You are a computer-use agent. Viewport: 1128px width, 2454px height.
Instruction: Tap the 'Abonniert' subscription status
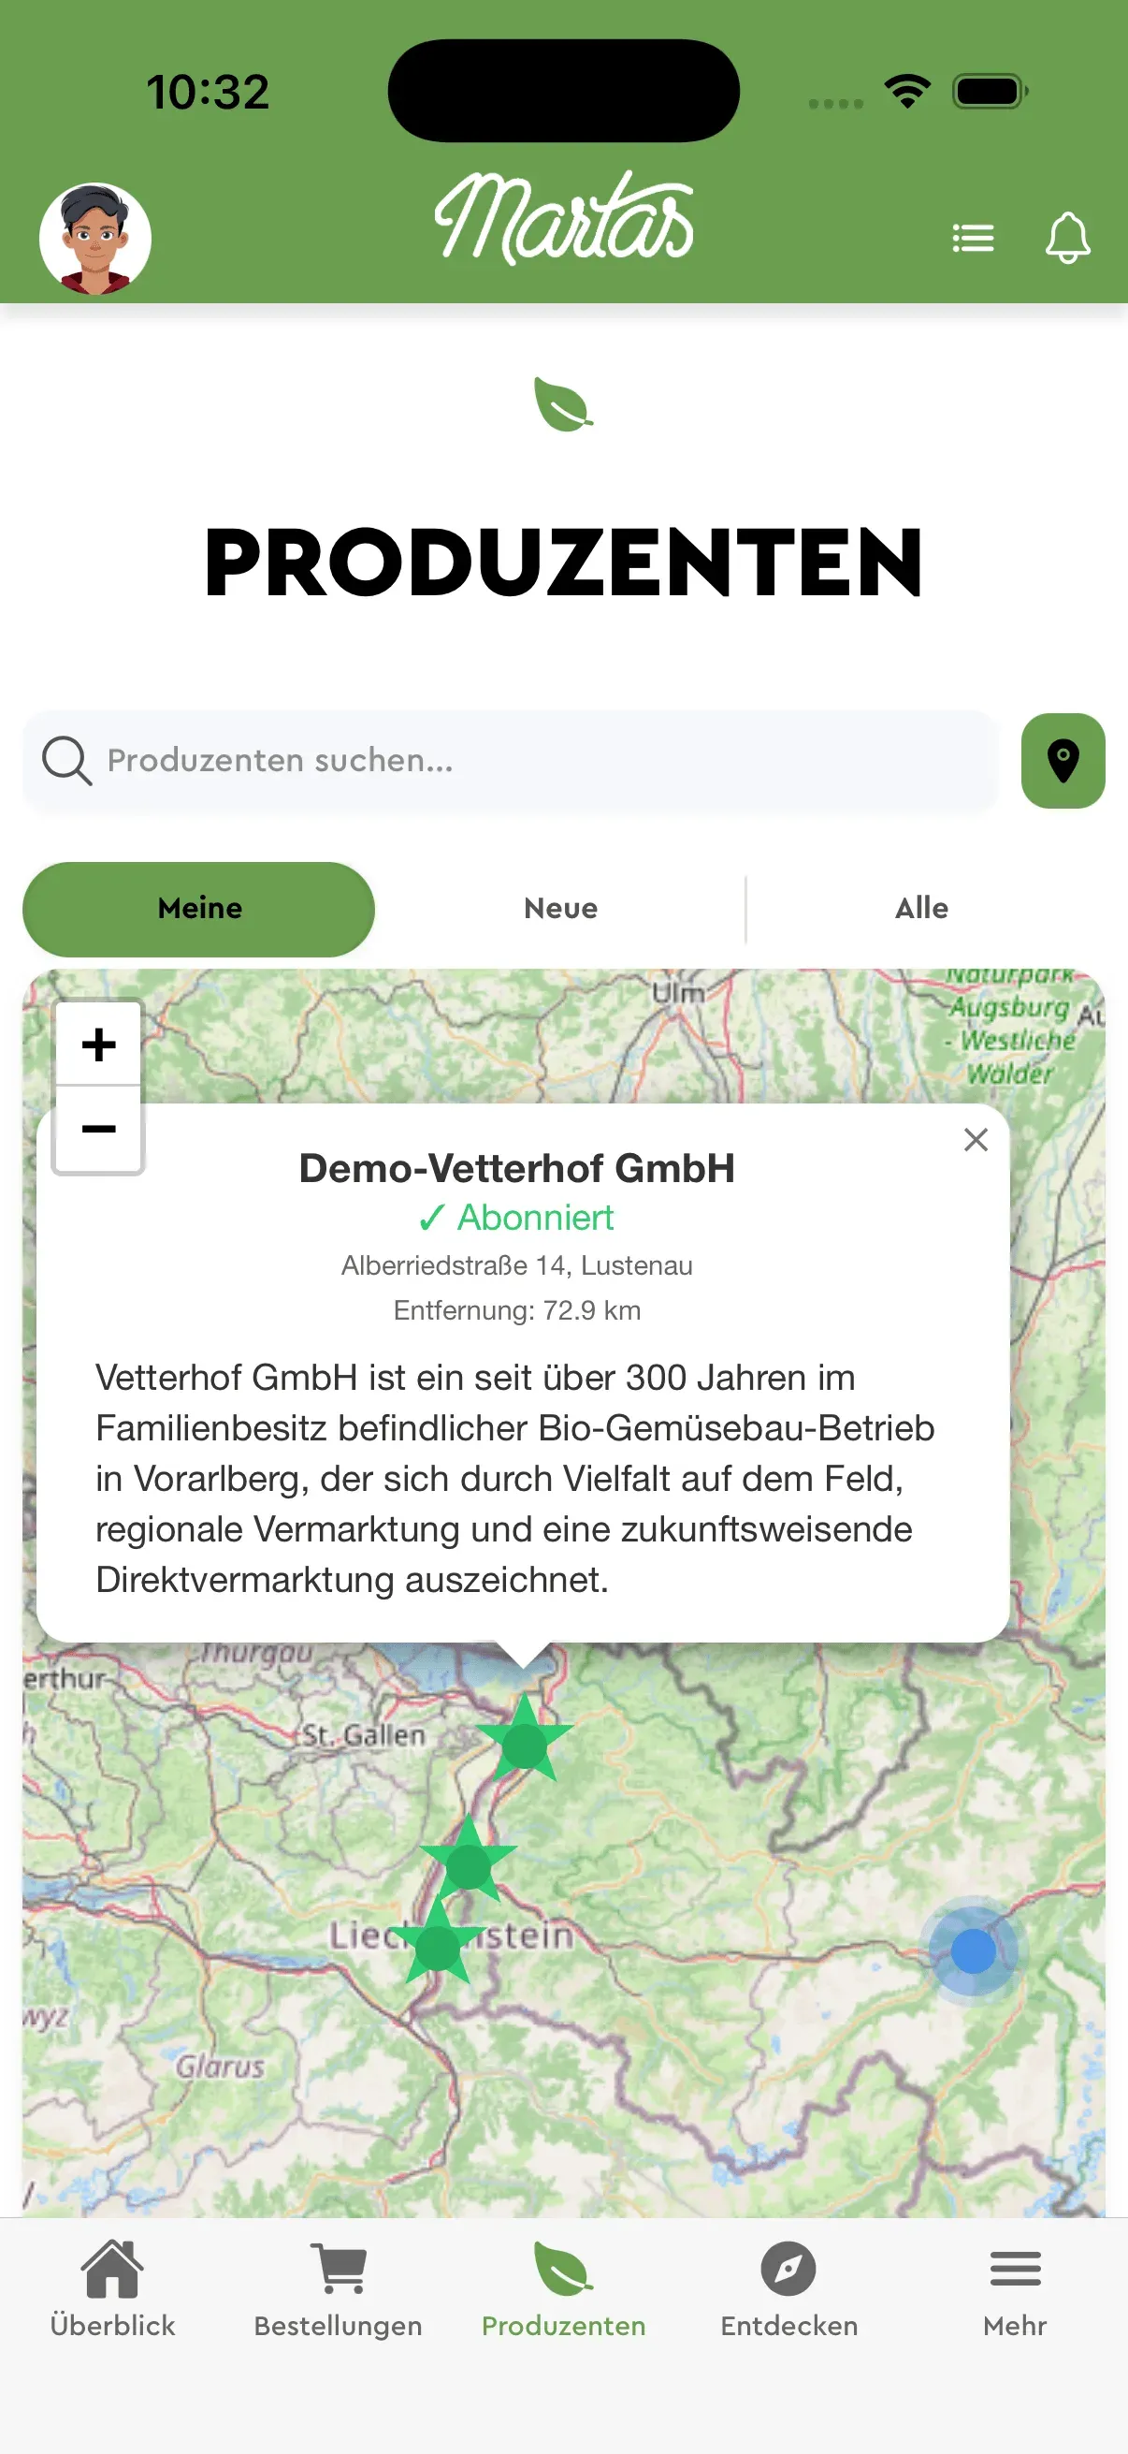pyautogui.click(x=517, y=1218)
